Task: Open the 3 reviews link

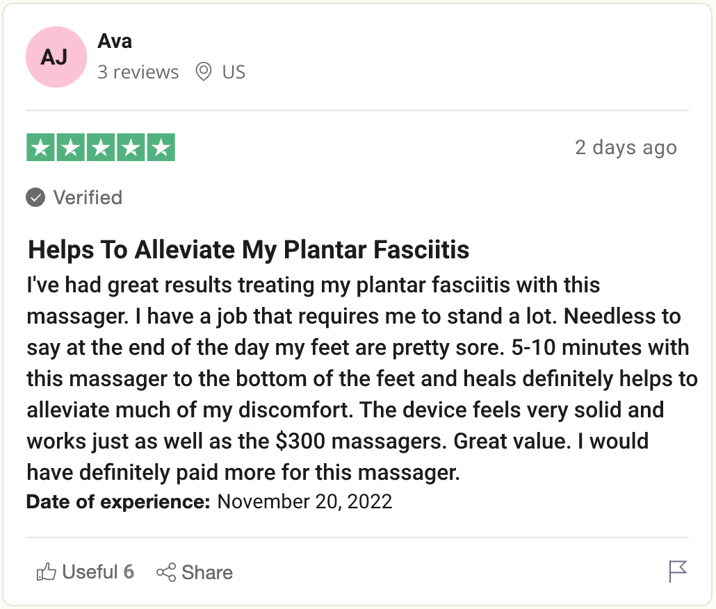Action: pos(138,72)
